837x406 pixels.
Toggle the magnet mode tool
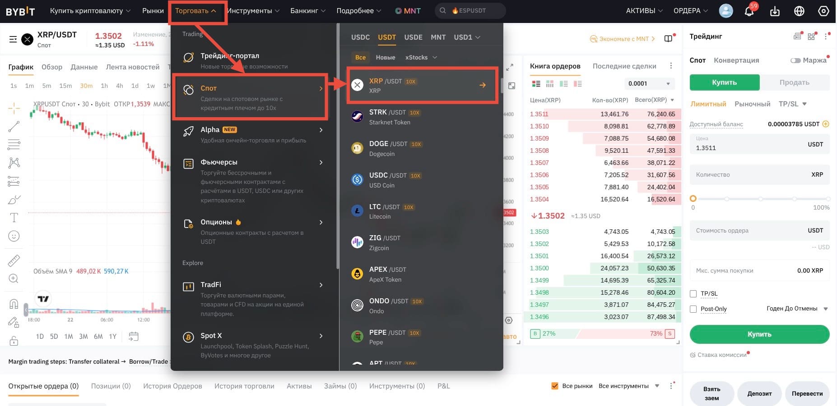pos(14,304)
